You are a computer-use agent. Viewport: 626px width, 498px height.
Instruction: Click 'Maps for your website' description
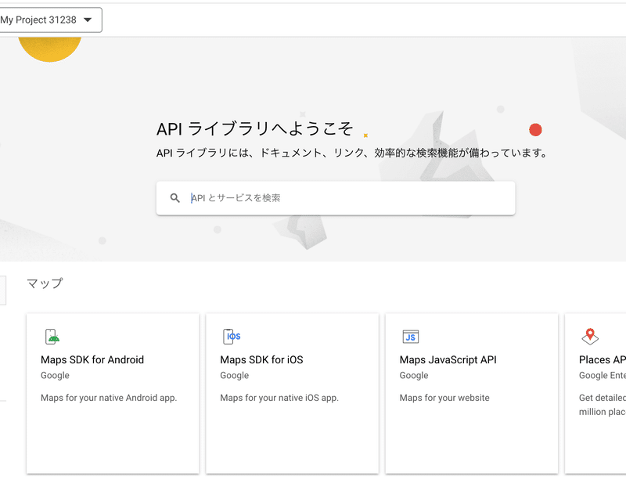click(444, 398)
